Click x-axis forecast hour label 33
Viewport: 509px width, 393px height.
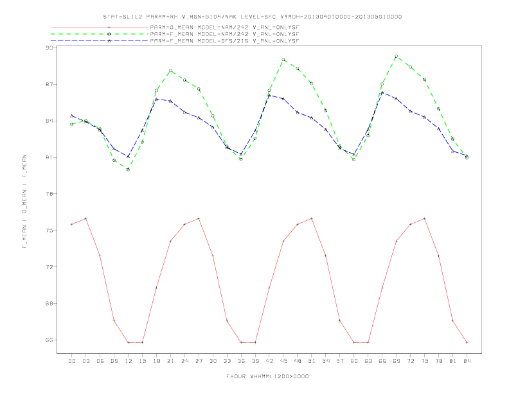point(227,361)
